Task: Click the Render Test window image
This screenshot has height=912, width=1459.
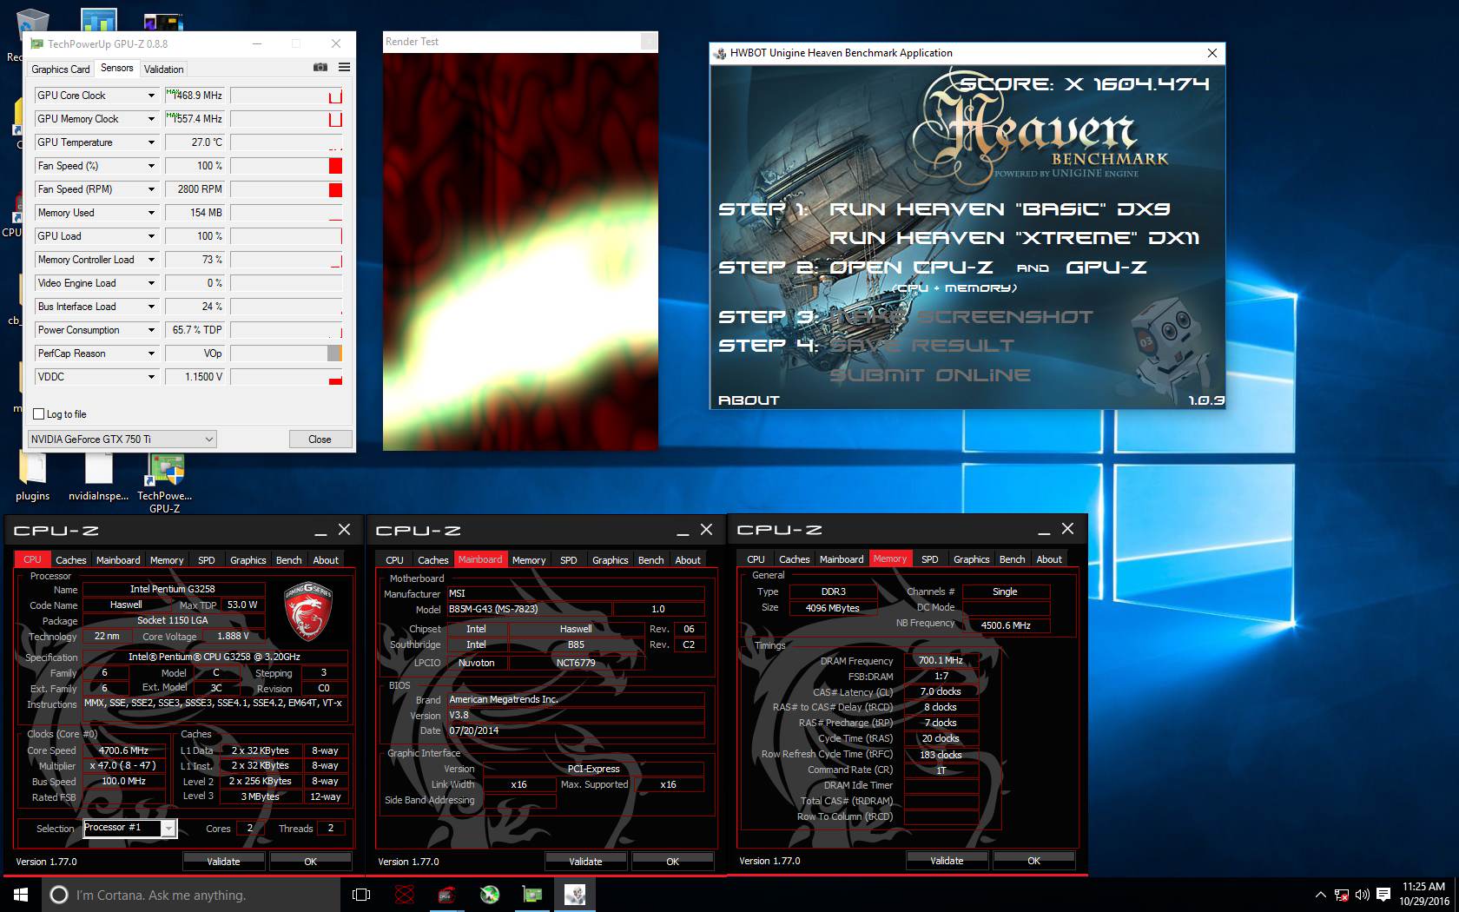Action: click(x=520, y=252)
